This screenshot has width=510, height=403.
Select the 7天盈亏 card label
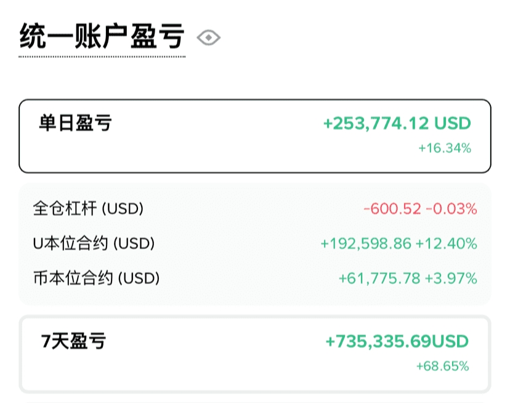(x=73, y=341)
